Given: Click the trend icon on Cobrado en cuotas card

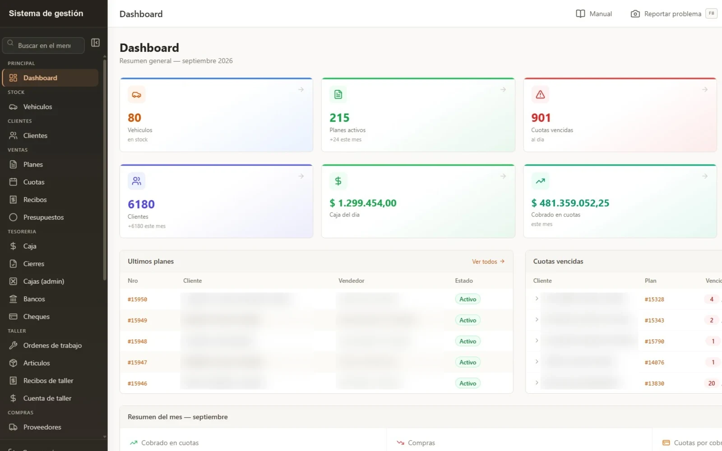Looking at the screenshot, I should click(540, 181).
